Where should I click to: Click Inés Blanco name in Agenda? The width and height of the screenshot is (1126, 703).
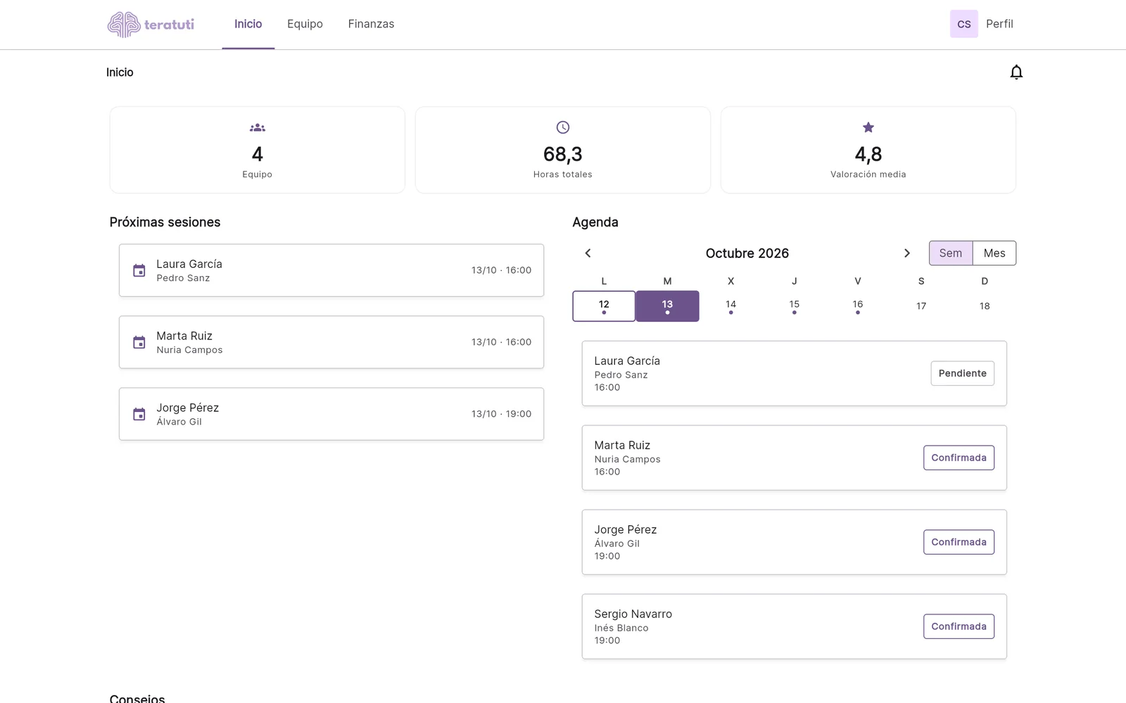point(621,628)
